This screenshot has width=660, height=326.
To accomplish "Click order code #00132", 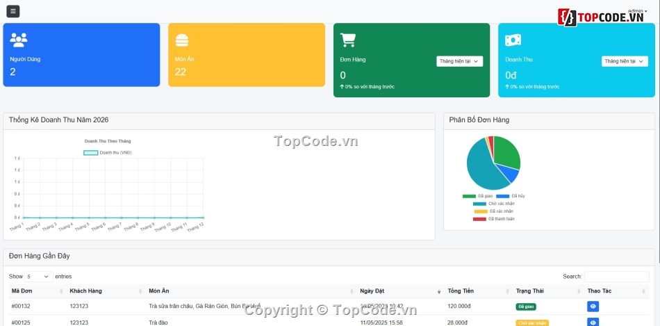I will pos(21,307).
